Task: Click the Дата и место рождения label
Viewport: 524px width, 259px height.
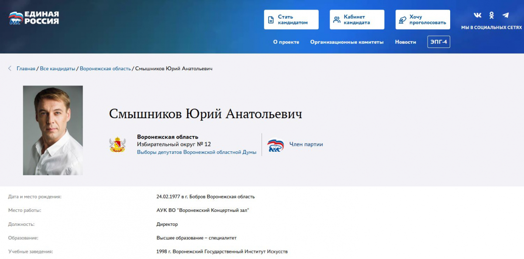Action: [35, 197]
